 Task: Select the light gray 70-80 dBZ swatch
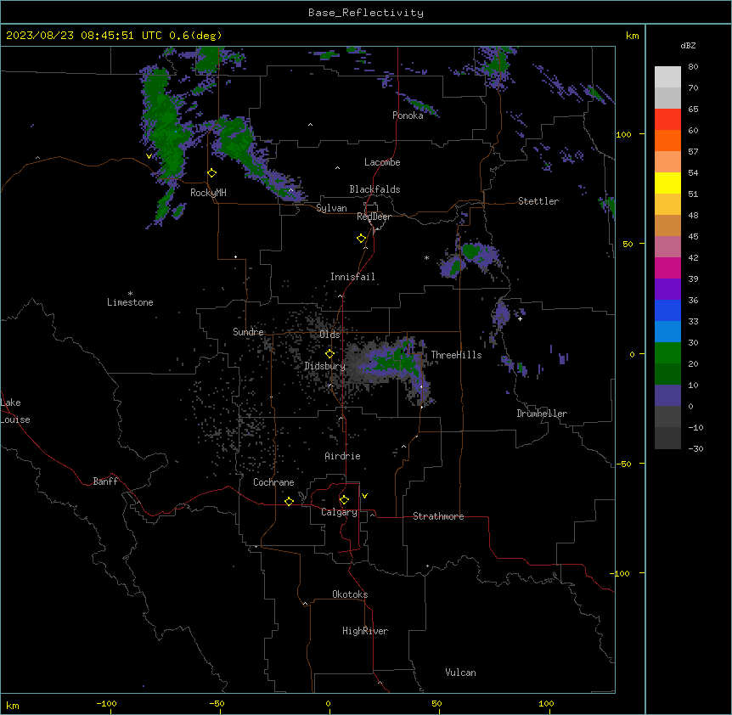point(667,77)
